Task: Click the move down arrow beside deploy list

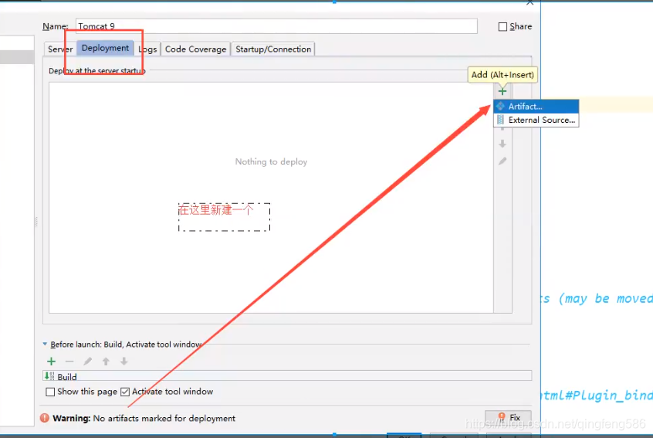Action: [502, 144]
